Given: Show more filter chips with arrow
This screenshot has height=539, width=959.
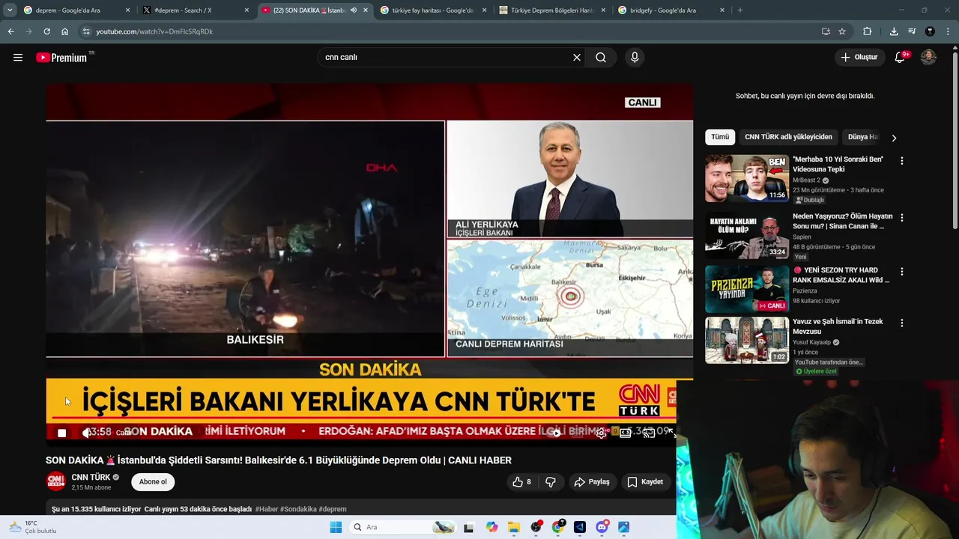Looking at the screenshot, I should point(894,138).
